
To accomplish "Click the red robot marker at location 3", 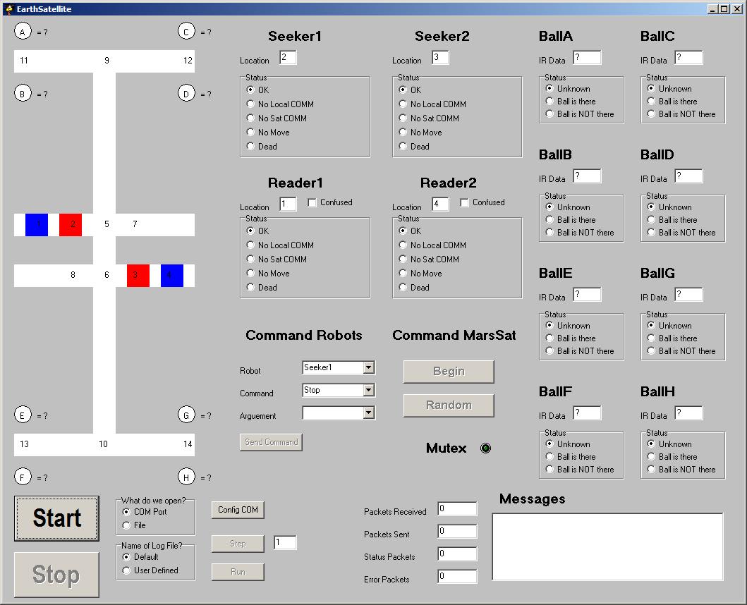I will (138, 276).
